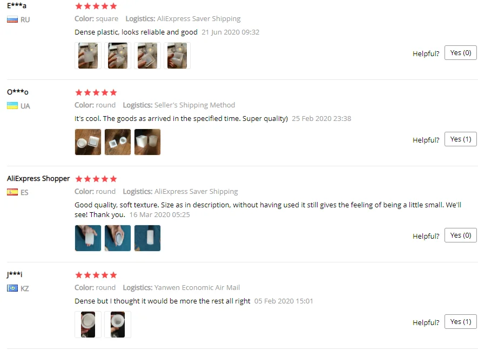Vote Yes (0) on AliExpress Shopper's review

coord(460,235)
